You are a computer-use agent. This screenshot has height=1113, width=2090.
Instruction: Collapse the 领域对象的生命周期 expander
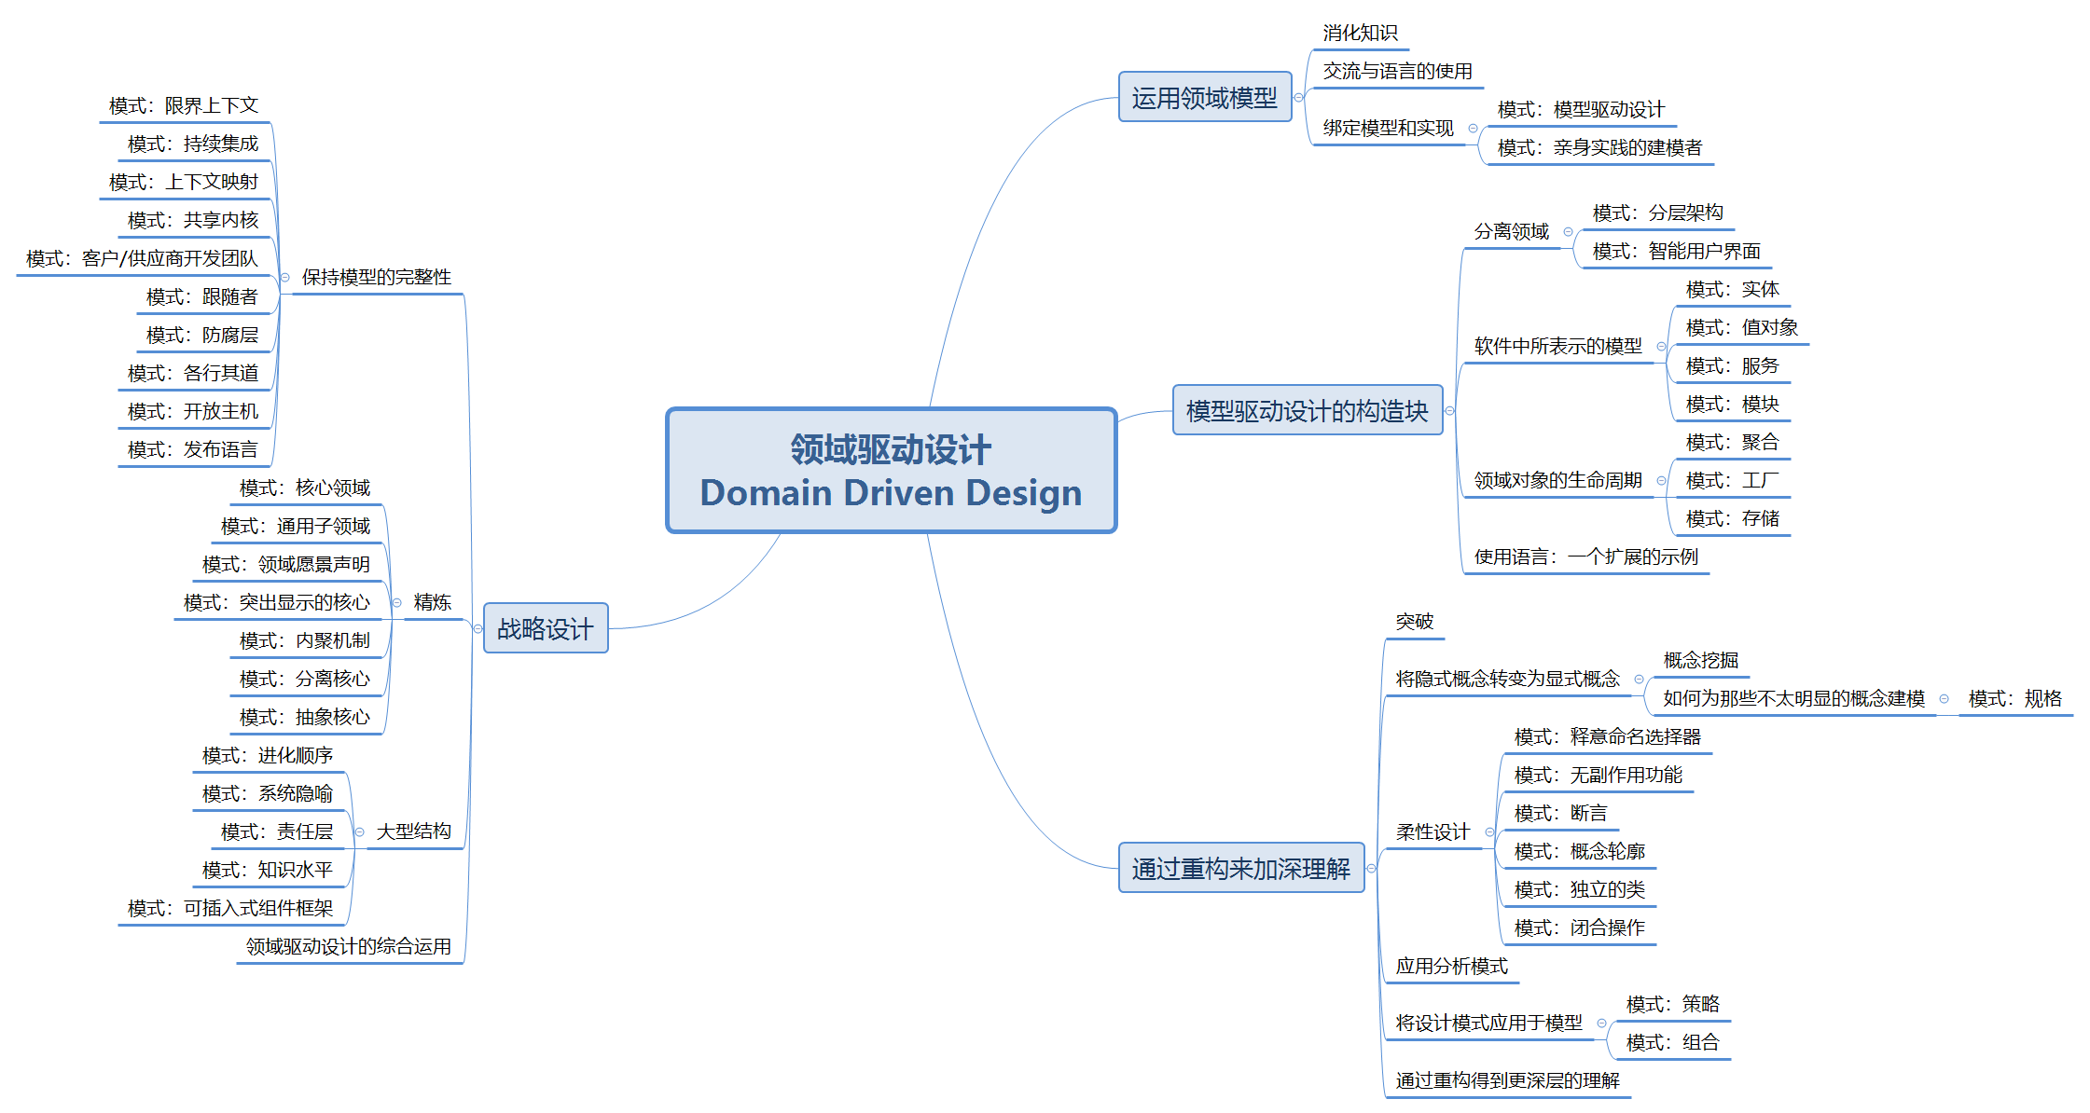tap(1661, 480)
